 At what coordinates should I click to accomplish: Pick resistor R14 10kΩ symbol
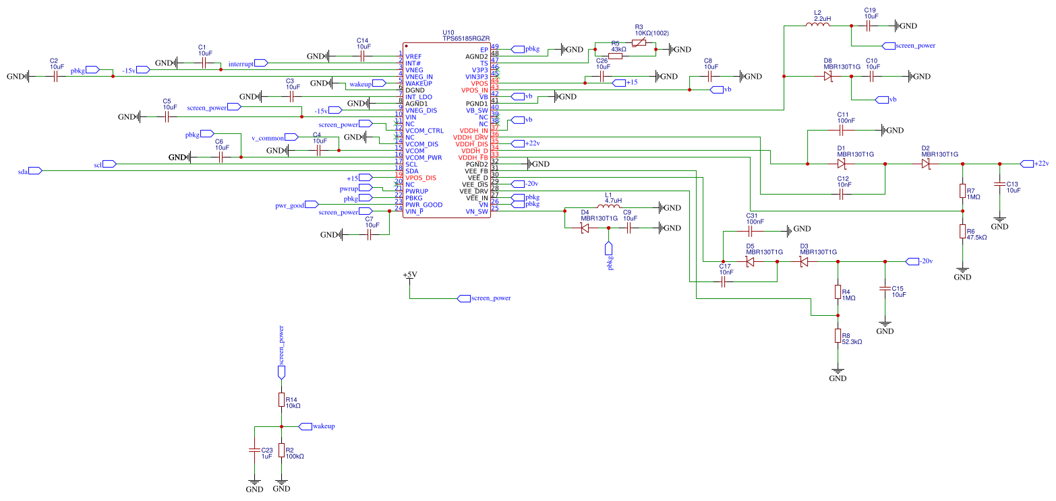point(281,399)
